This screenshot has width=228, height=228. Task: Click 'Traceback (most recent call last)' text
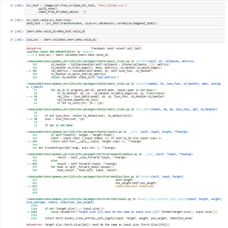[x=116, y=48]
